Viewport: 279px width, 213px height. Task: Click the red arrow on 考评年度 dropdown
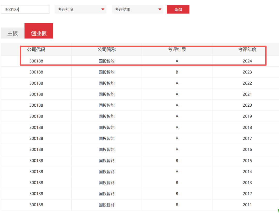(x=103, y=10)
